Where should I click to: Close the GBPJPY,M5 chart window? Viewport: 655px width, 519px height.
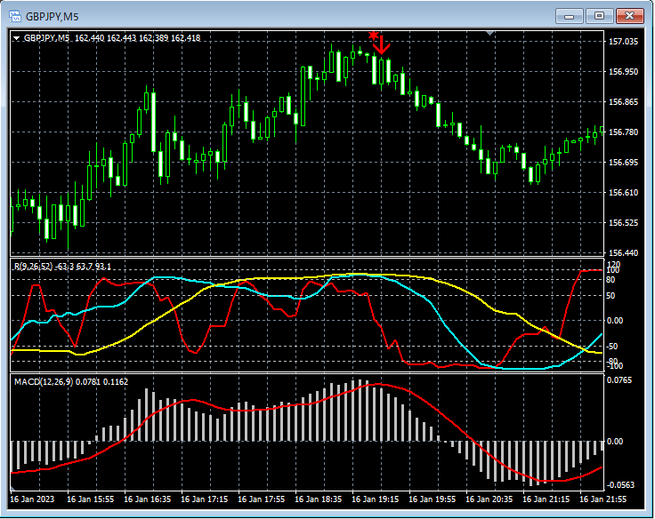[631, 15]
